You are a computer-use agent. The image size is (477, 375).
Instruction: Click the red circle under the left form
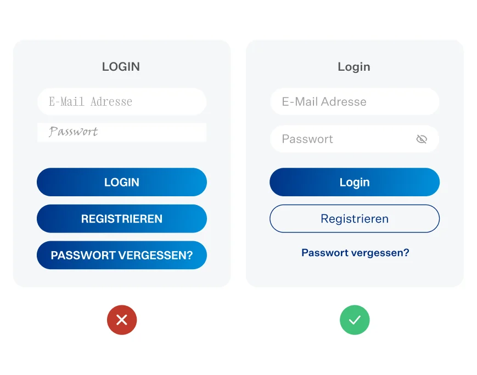click(122, 320)
